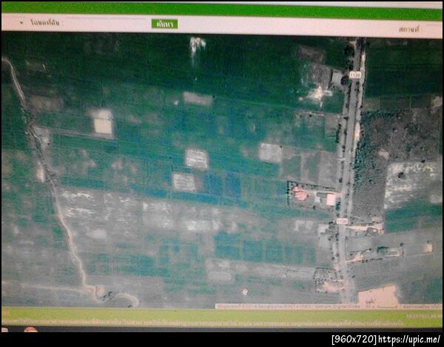This screenshot has width=444, height=347.
Task: Click the lower route 1120 road marker
Action: (x=342, y=221)
